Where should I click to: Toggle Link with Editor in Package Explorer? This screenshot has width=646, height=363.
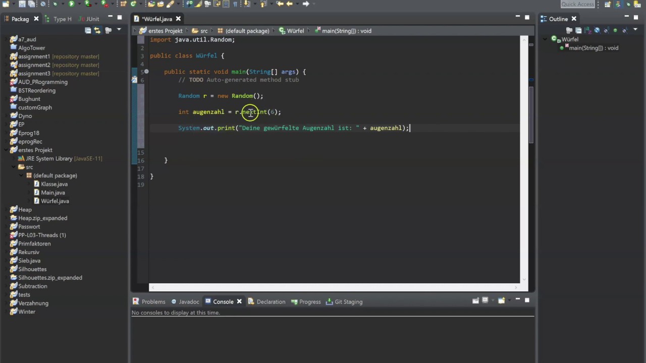point(97,30)
